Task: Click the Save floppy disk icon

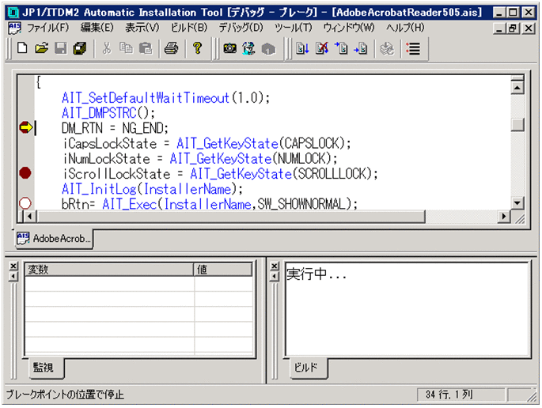Action: point(61,48)
